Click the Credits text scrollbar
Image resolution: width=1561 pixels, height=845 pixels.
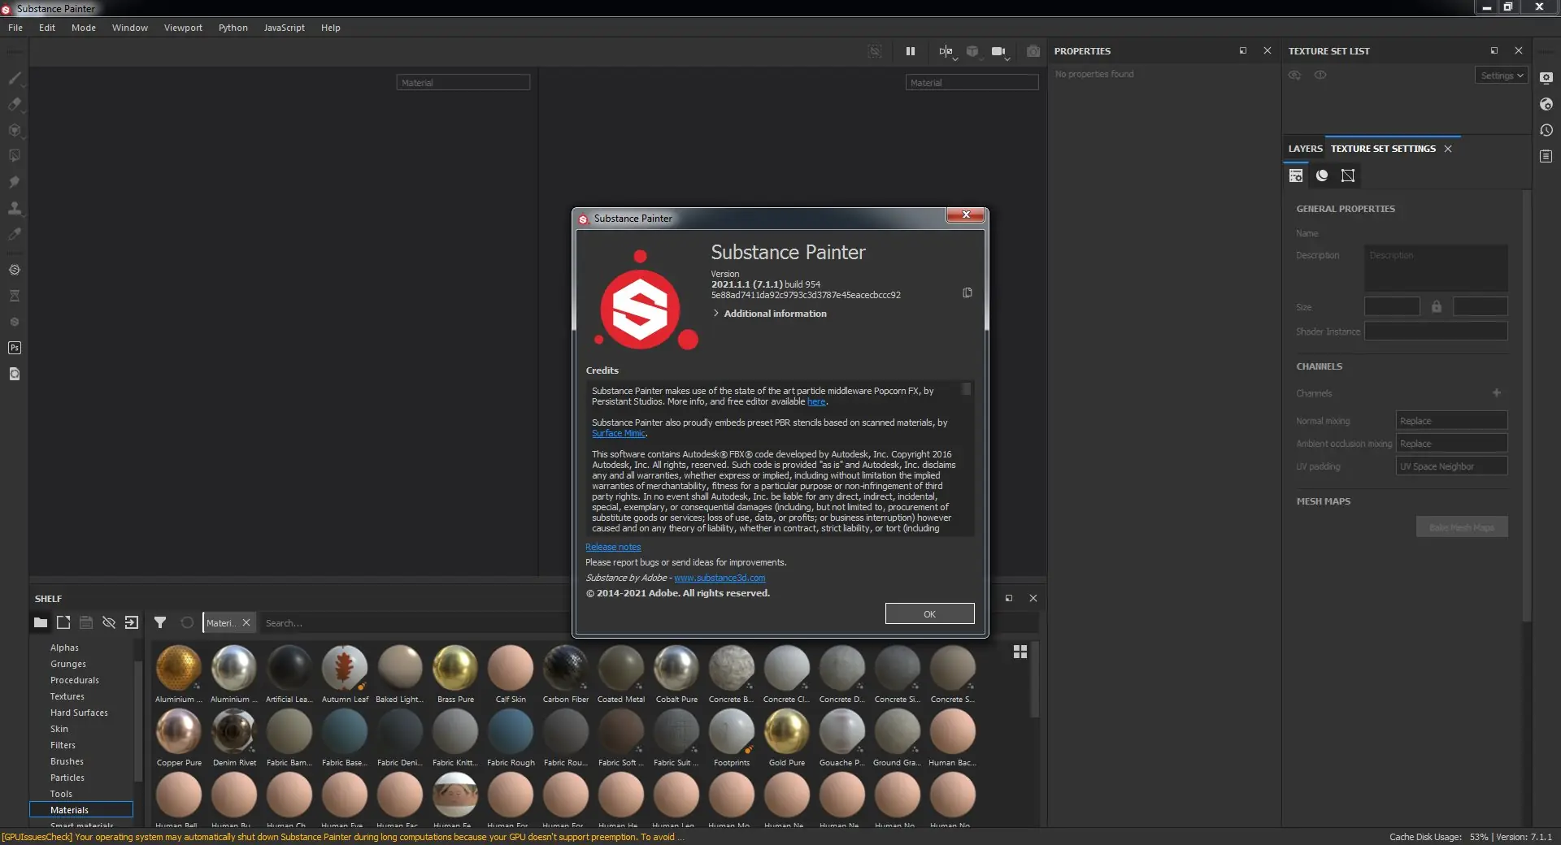966,389
